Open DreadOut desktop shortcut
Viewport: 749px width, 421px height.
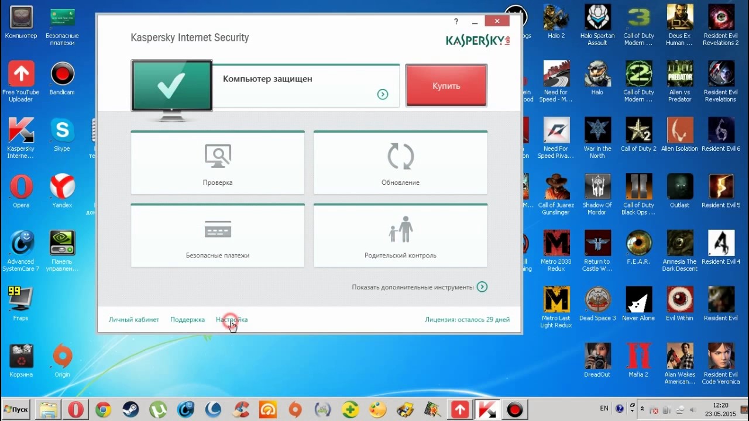[597, 360]
